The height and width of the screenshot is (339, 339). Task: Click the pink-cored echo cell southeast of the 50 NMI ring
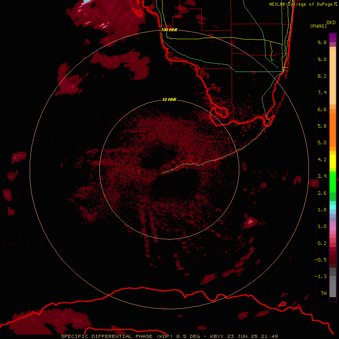click(x=250, y=222)
